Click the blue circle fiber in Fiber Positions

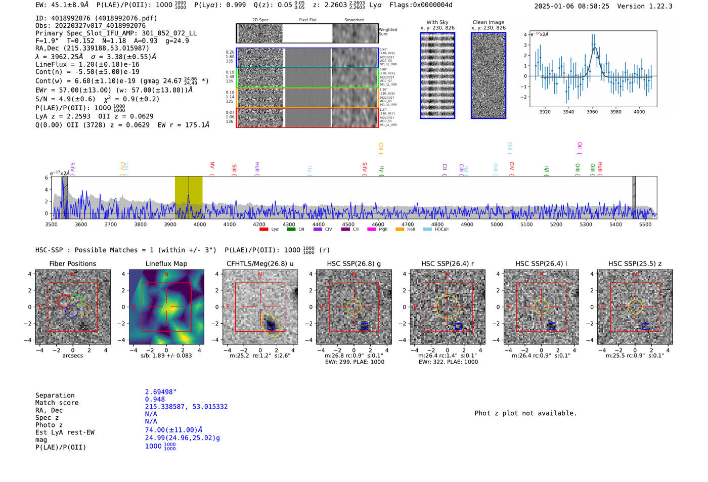coord(72,311)
